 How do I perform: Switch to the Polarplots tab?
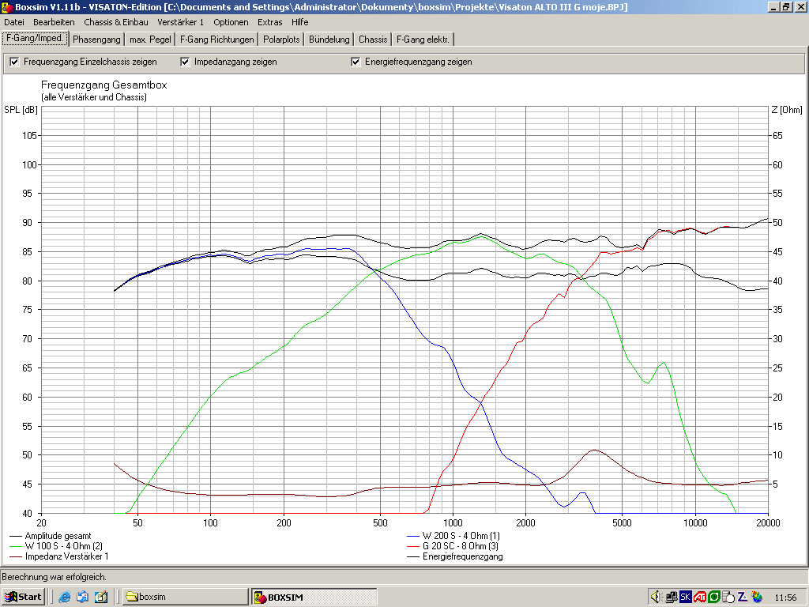click(x=281, y=40)
